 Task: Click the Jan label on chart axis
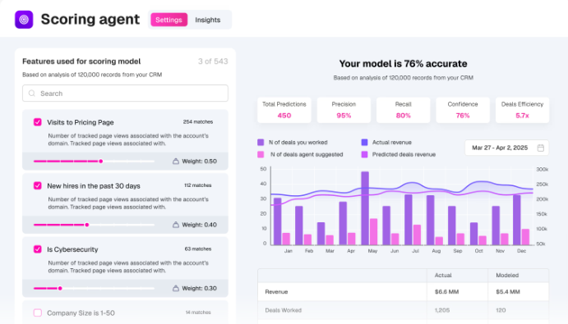[x=288, y=251]
